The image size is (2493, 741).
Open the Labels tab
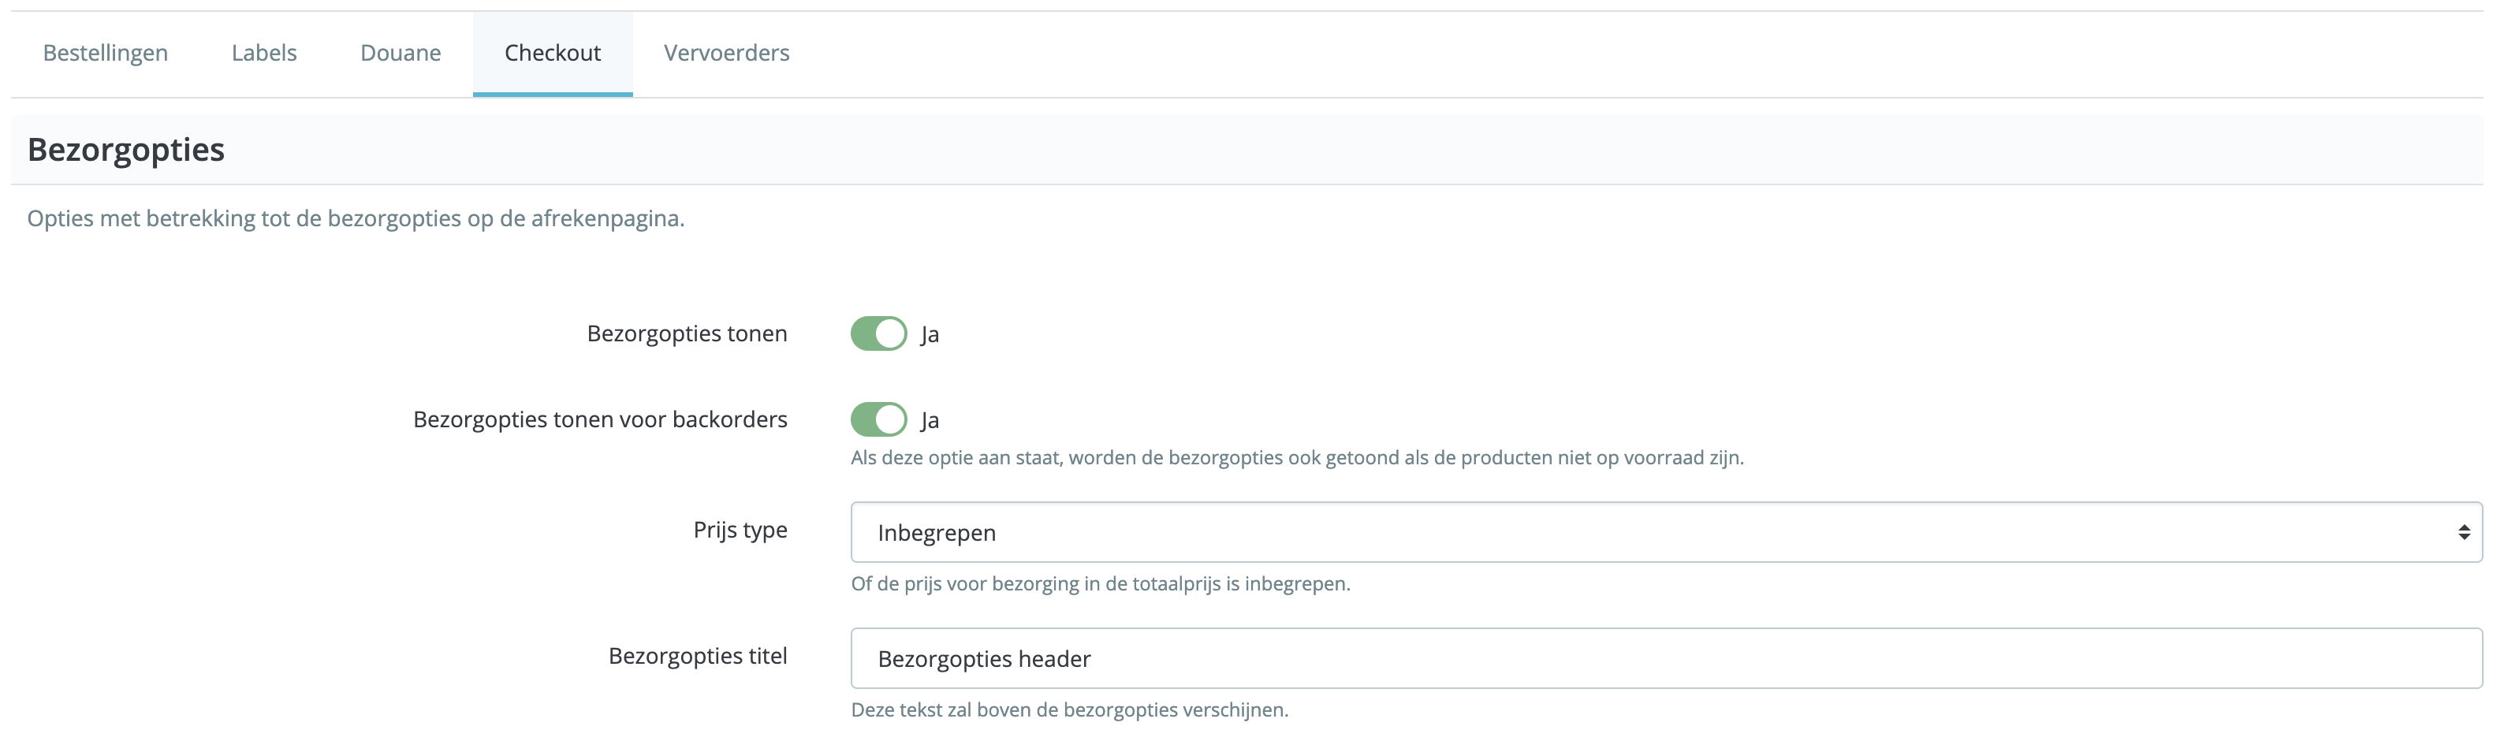[x=263, y=53]
